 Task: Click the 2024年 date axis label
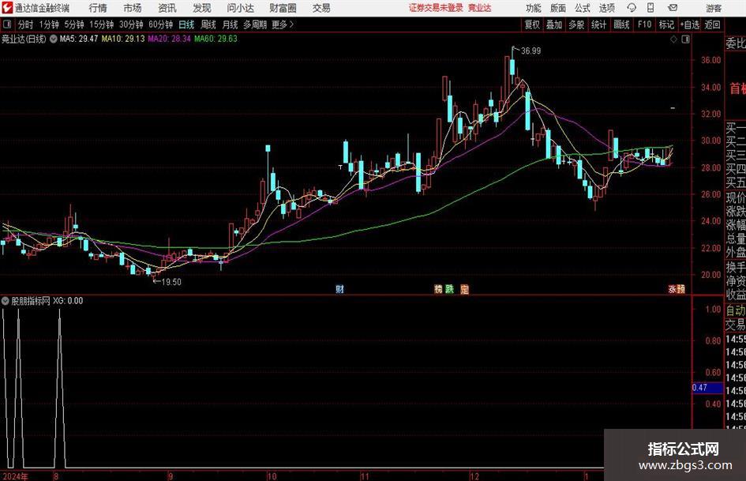click(15, 476)
